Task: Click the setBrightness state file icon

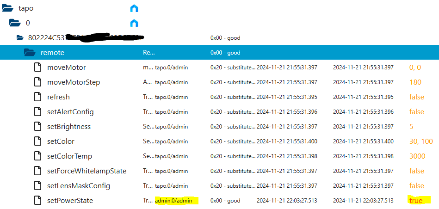Action: (38, 126)
